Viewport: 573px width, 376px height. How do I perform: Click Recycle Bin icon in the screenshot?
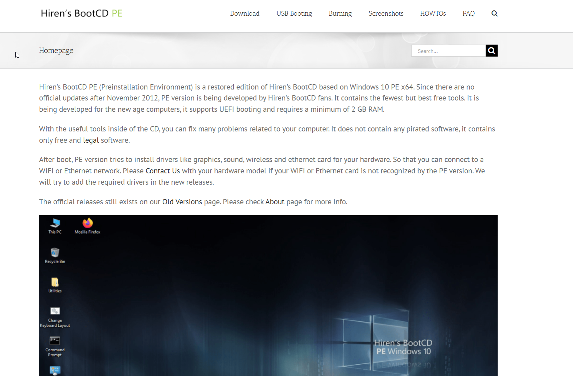point(55,256)
